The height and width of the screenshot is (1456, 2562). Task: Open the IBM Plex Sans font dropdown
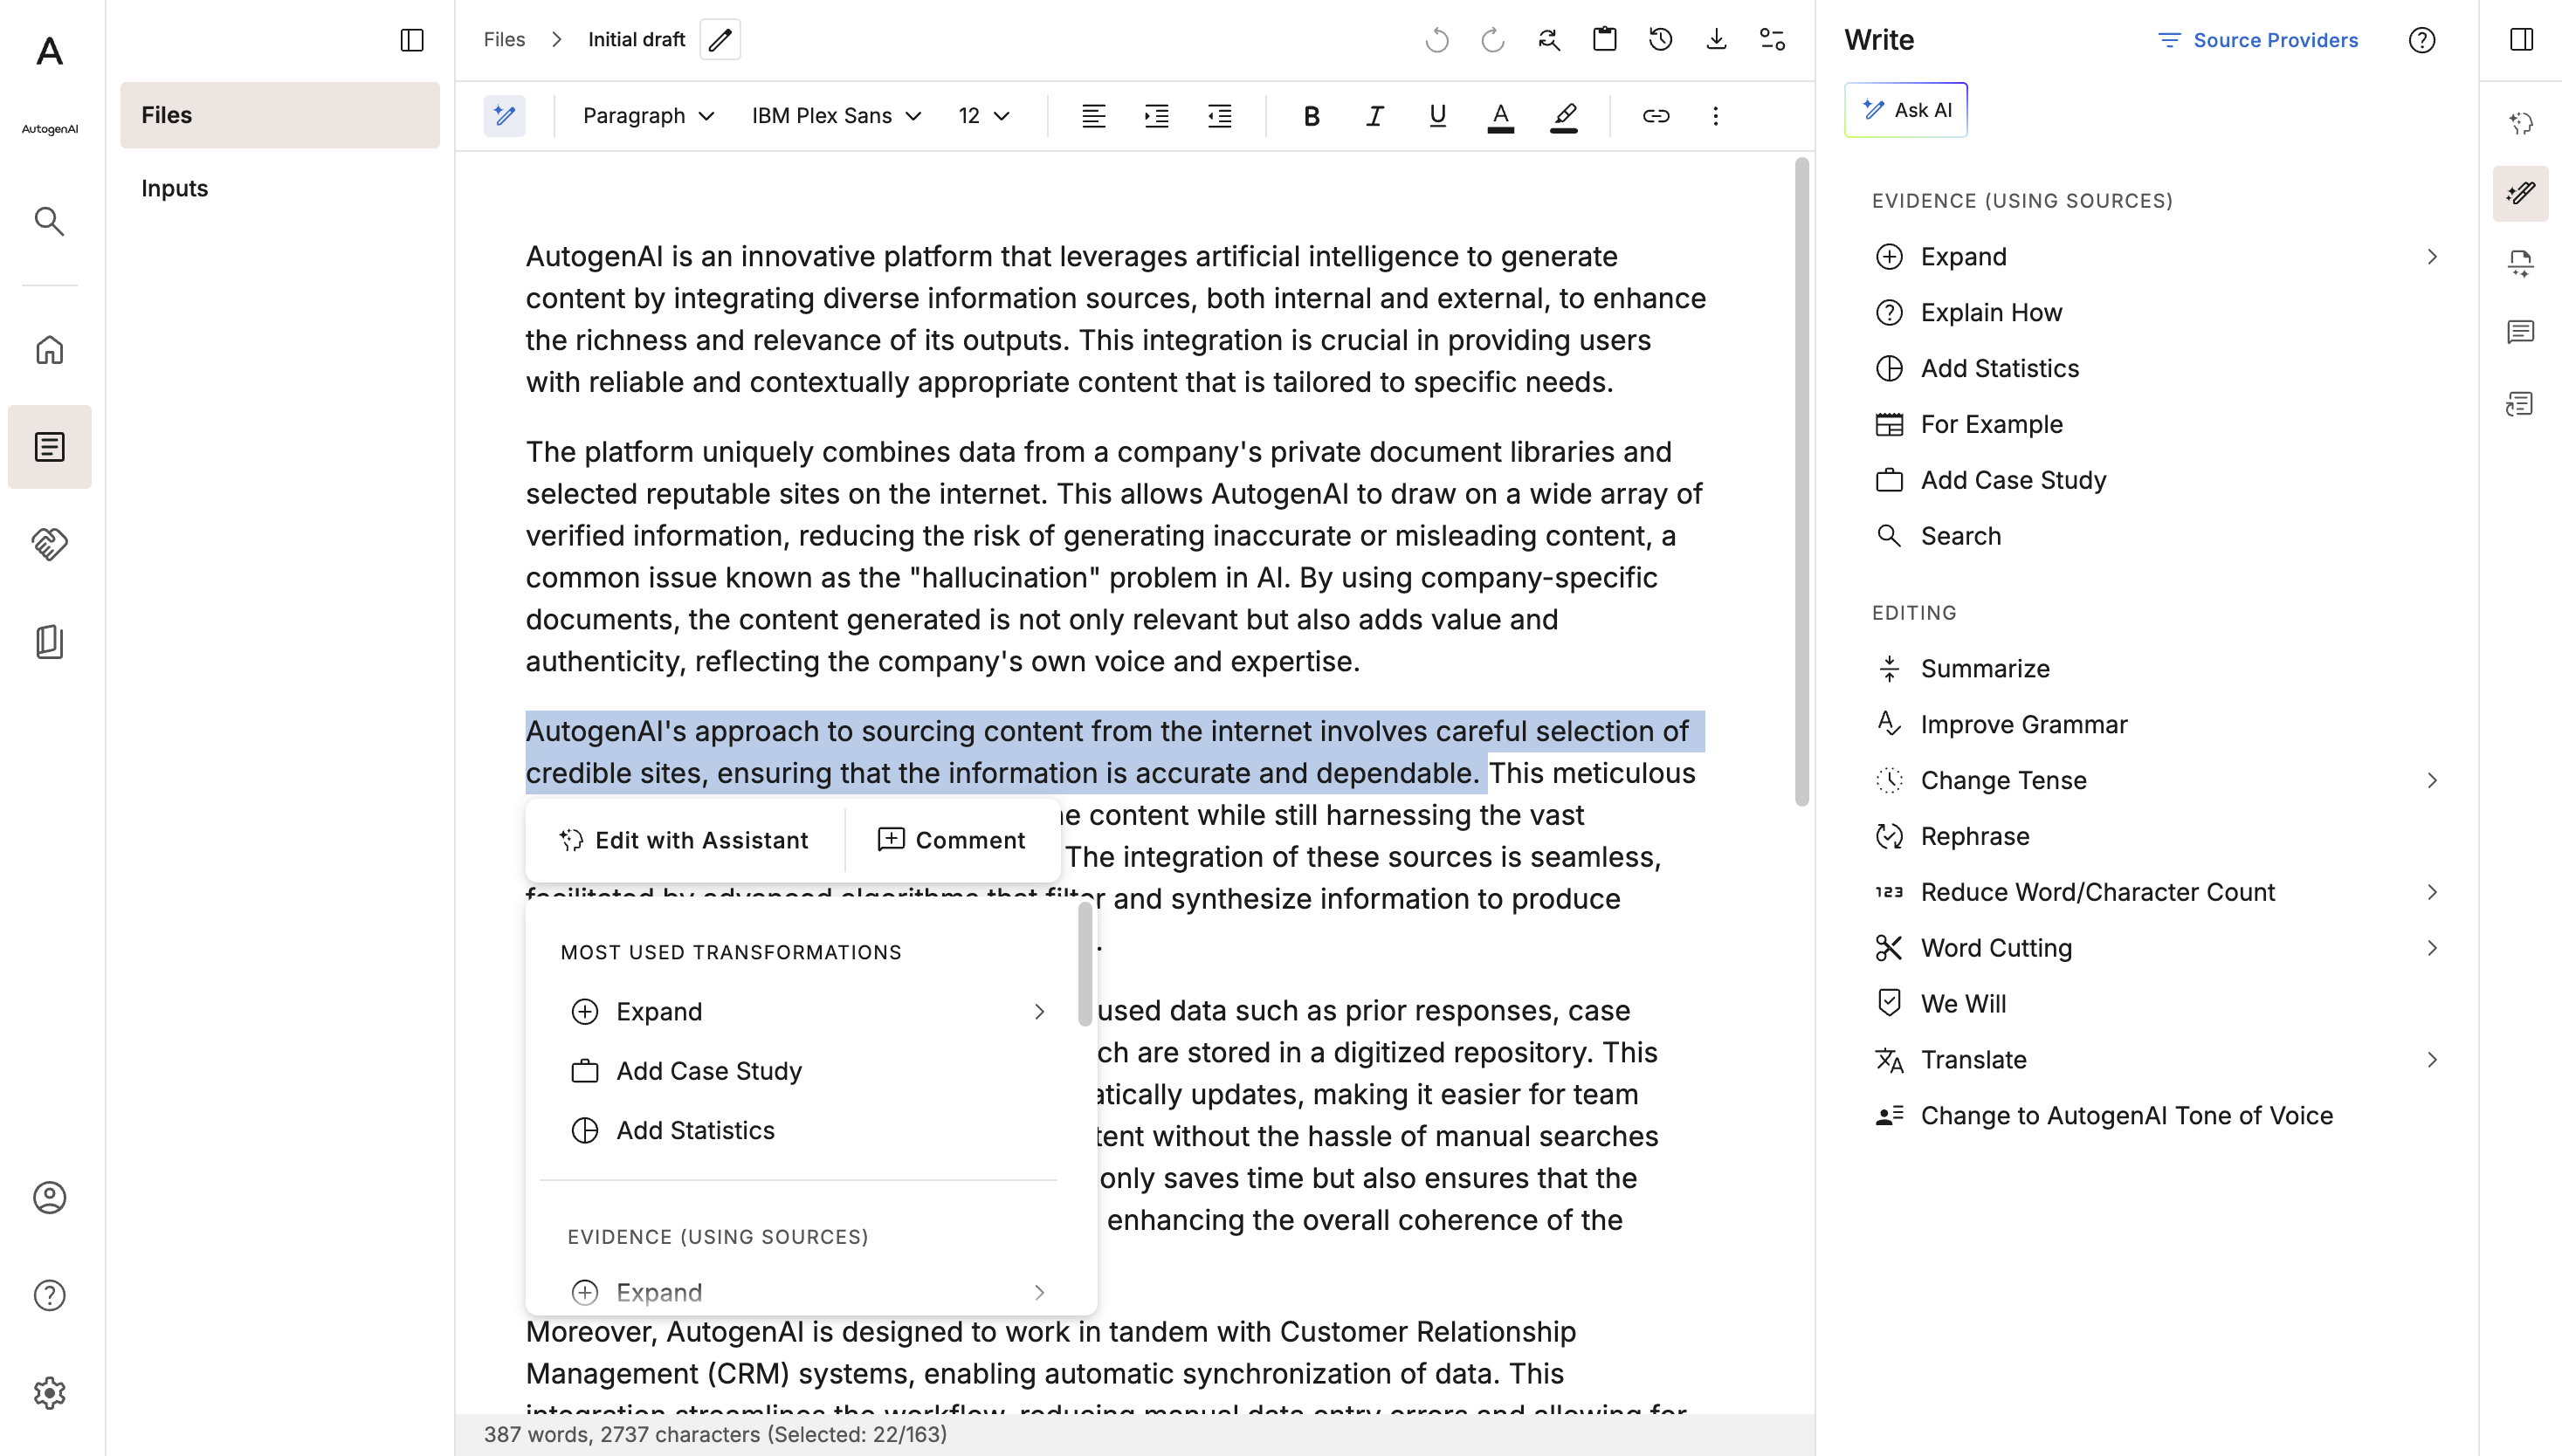(x=837, y=116)
